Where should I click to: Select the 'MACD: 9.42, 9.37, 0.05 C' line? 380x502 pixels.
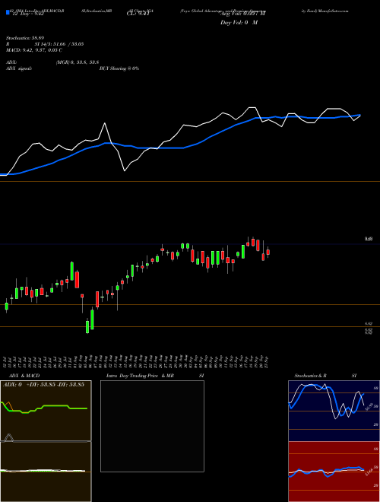tap(34, 50)
